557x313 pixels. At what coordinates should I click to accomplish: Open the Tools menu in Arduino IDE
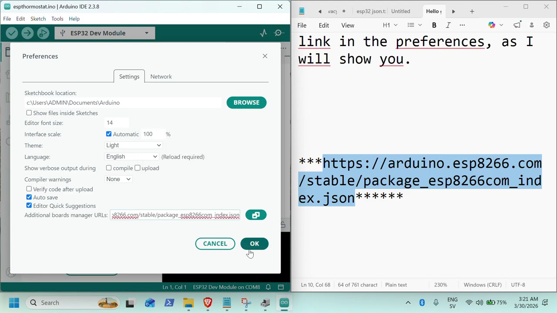pyautogui.click(x=57, y=19)
